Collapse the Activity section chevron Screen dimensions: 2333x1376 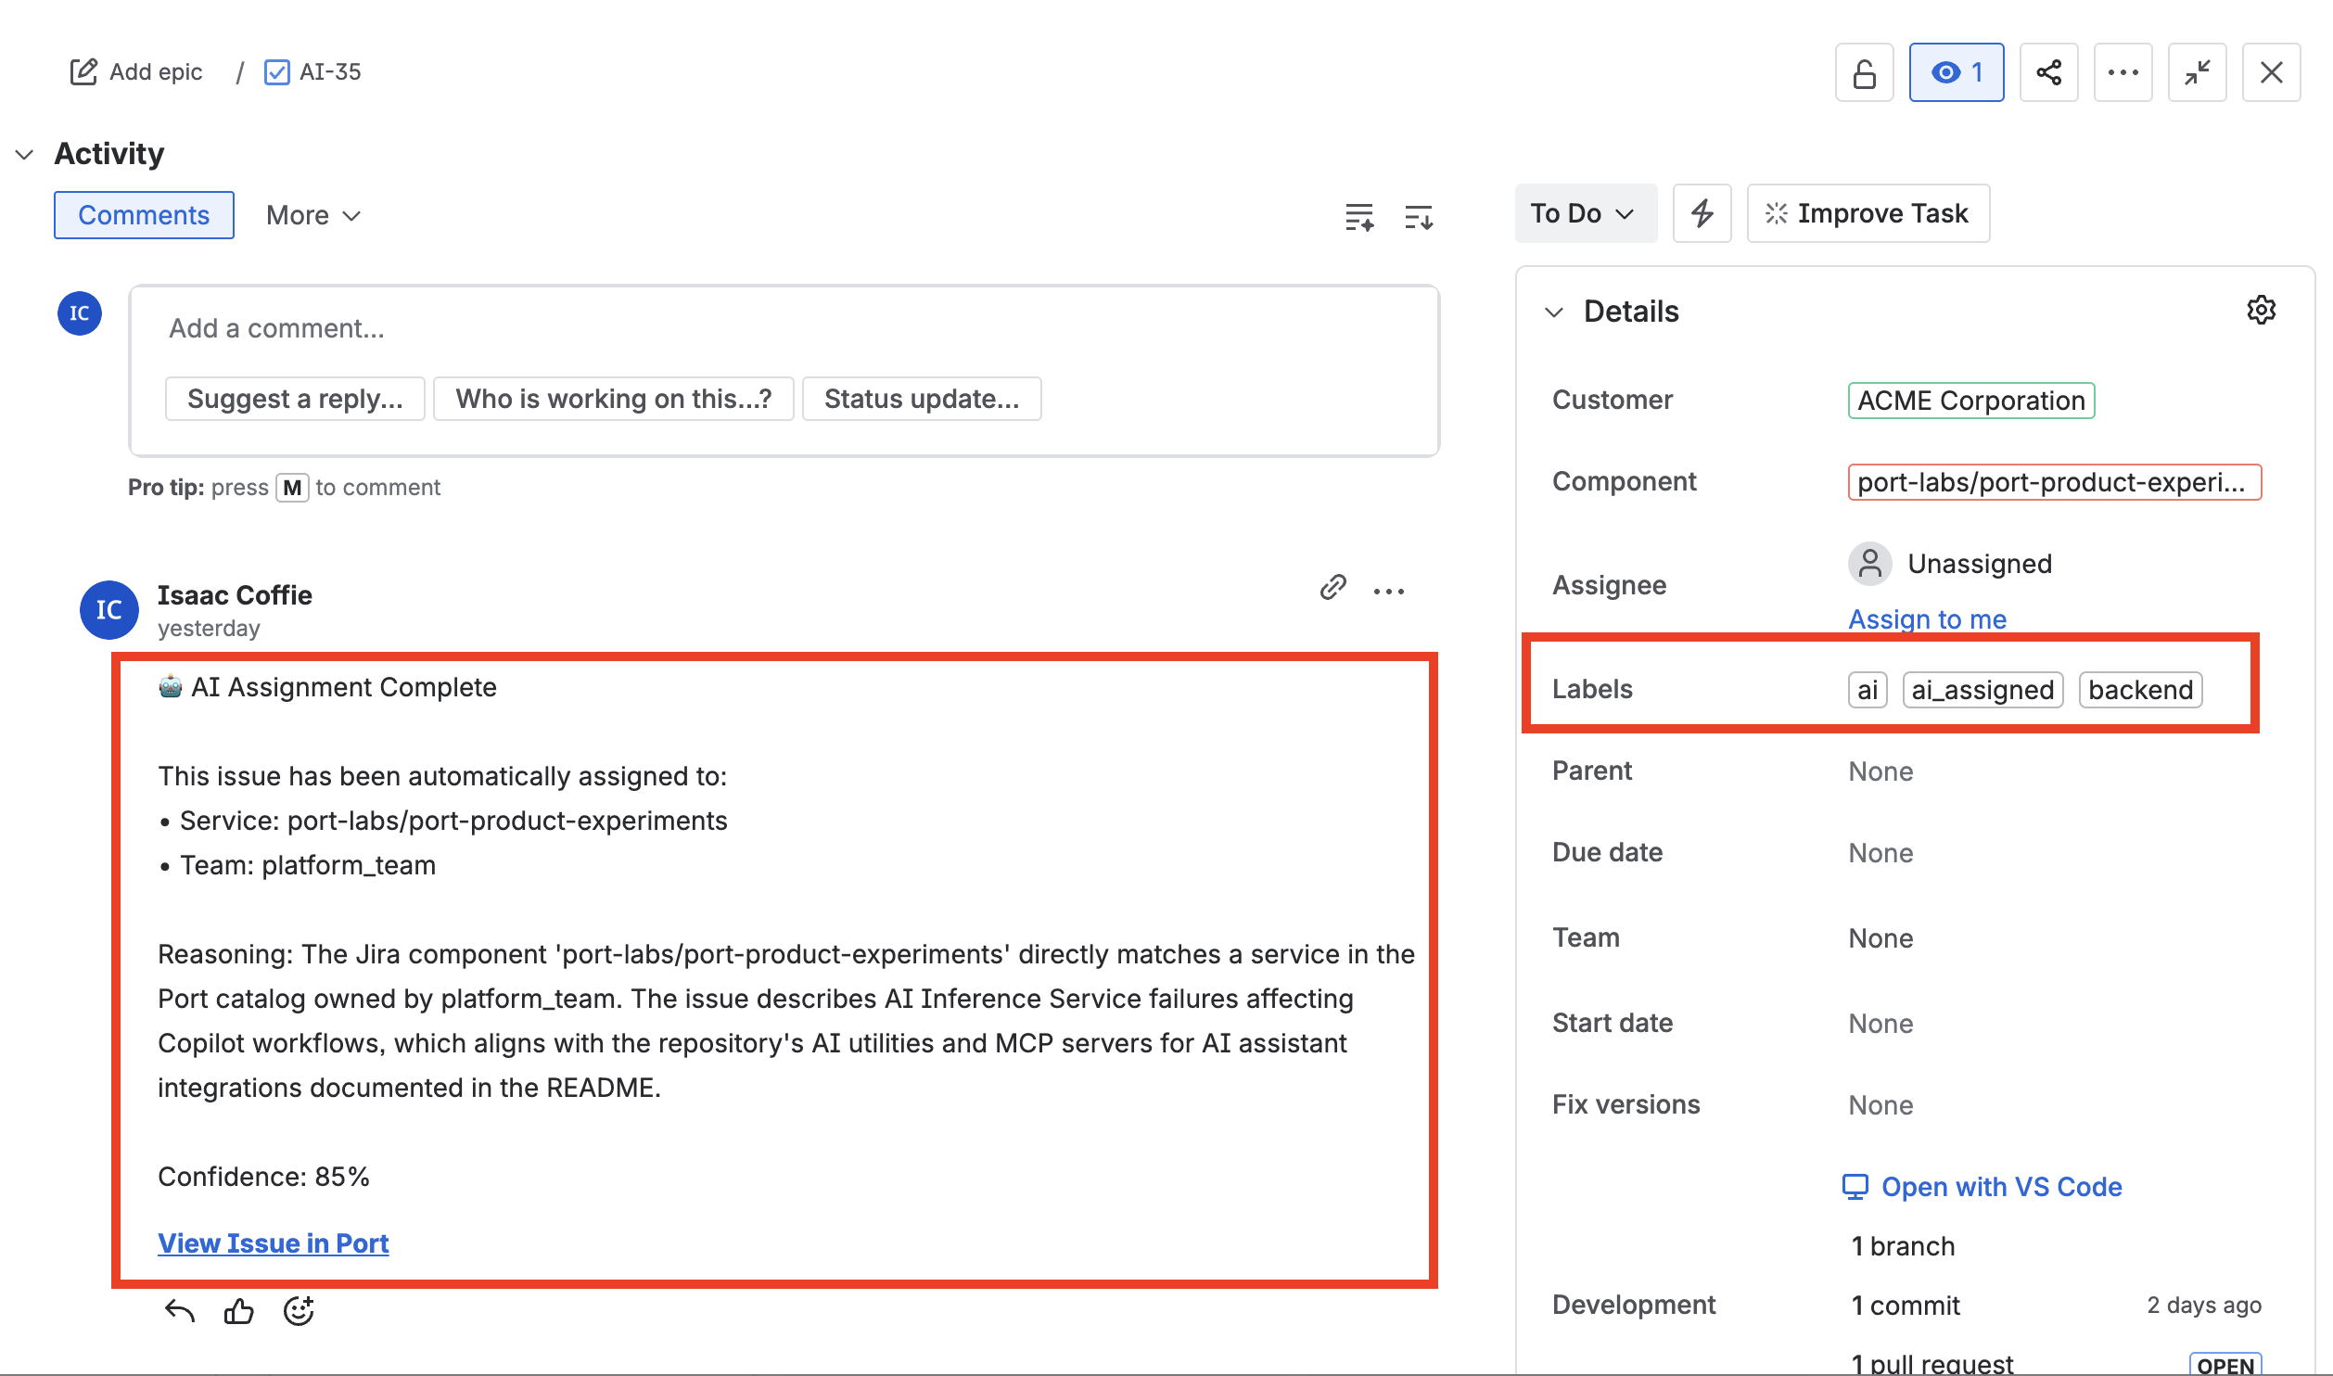(25, 154)
